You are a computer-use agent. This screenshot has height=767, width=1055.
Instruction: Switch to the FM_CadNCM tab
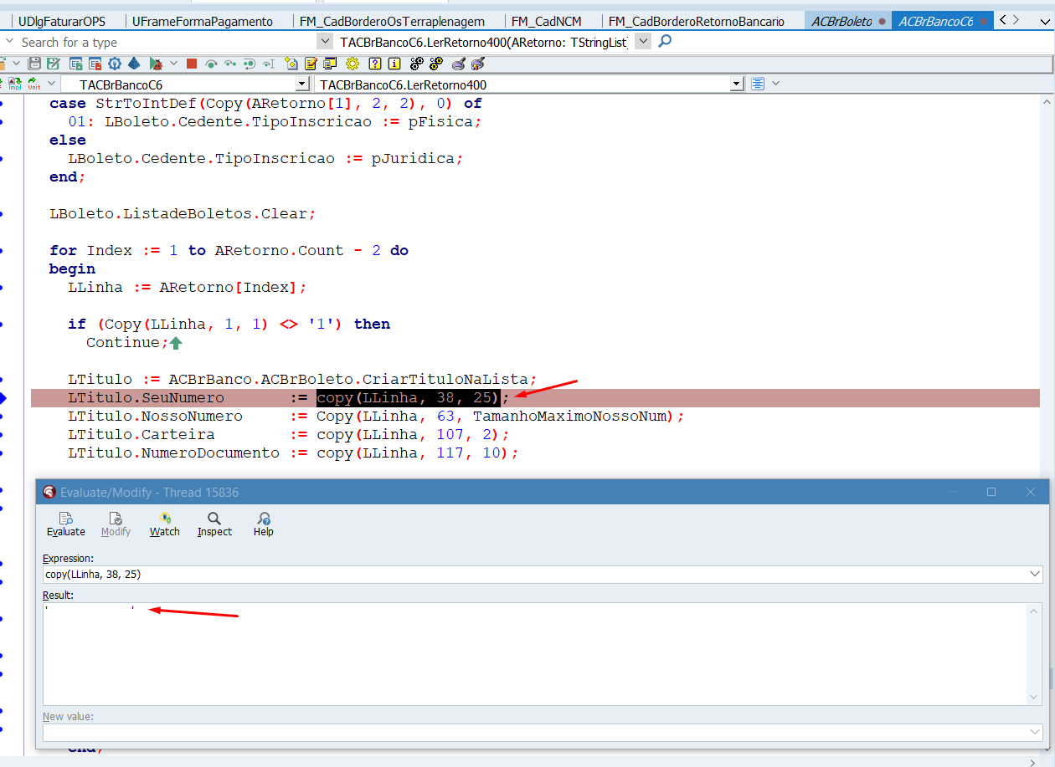(x=546, y=21)
